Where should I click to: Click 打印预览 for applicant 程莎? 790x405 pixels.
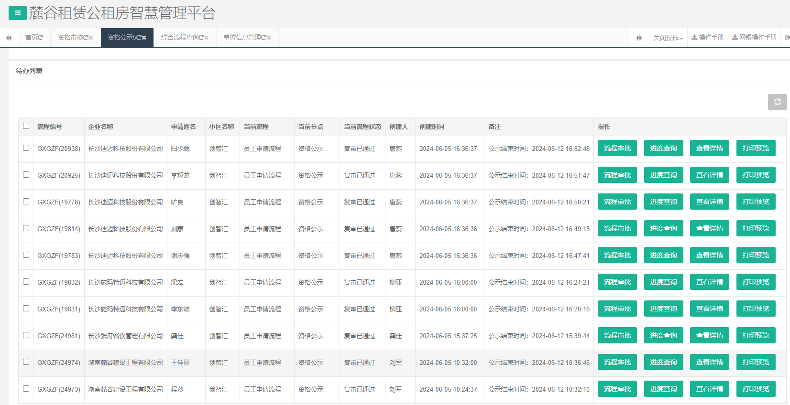pyautogui.click(x=756, y=389)
